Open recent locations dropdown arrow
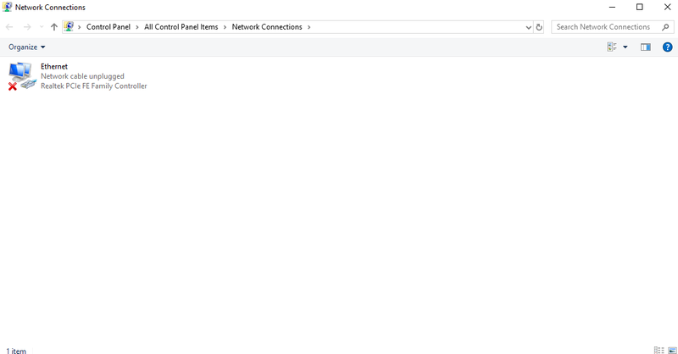This screenshot has height=354, width=678. coord(42,27)
